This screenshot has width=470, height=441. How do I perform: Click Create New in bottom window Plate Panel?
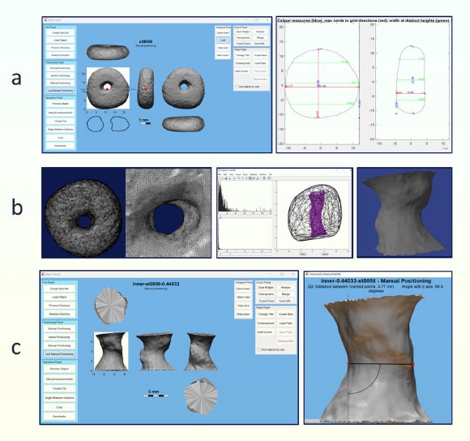tap(286, 315)
